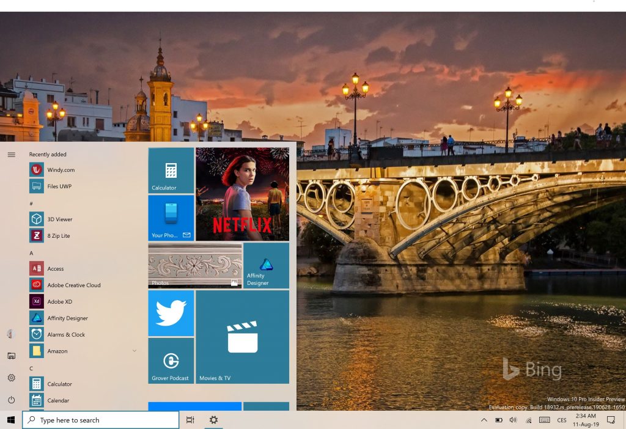The width and height of the screenshot is (626, 429).
Task: Open Action Center notifications
Action: pos(611,420)
